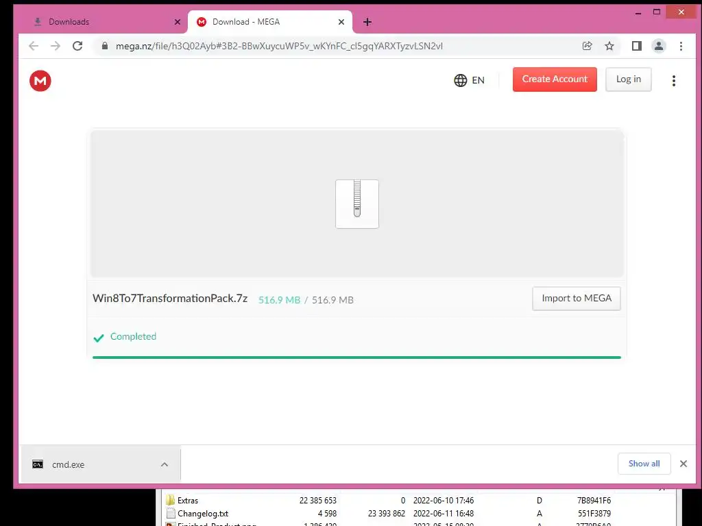The image size is (702, 526).
Task: Click the browser forward arrow
Action: pos(56,46)
